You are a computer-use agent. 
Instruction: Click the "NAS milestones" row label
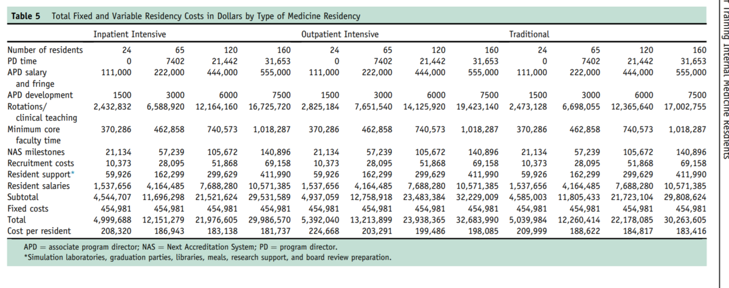(35, 152)
